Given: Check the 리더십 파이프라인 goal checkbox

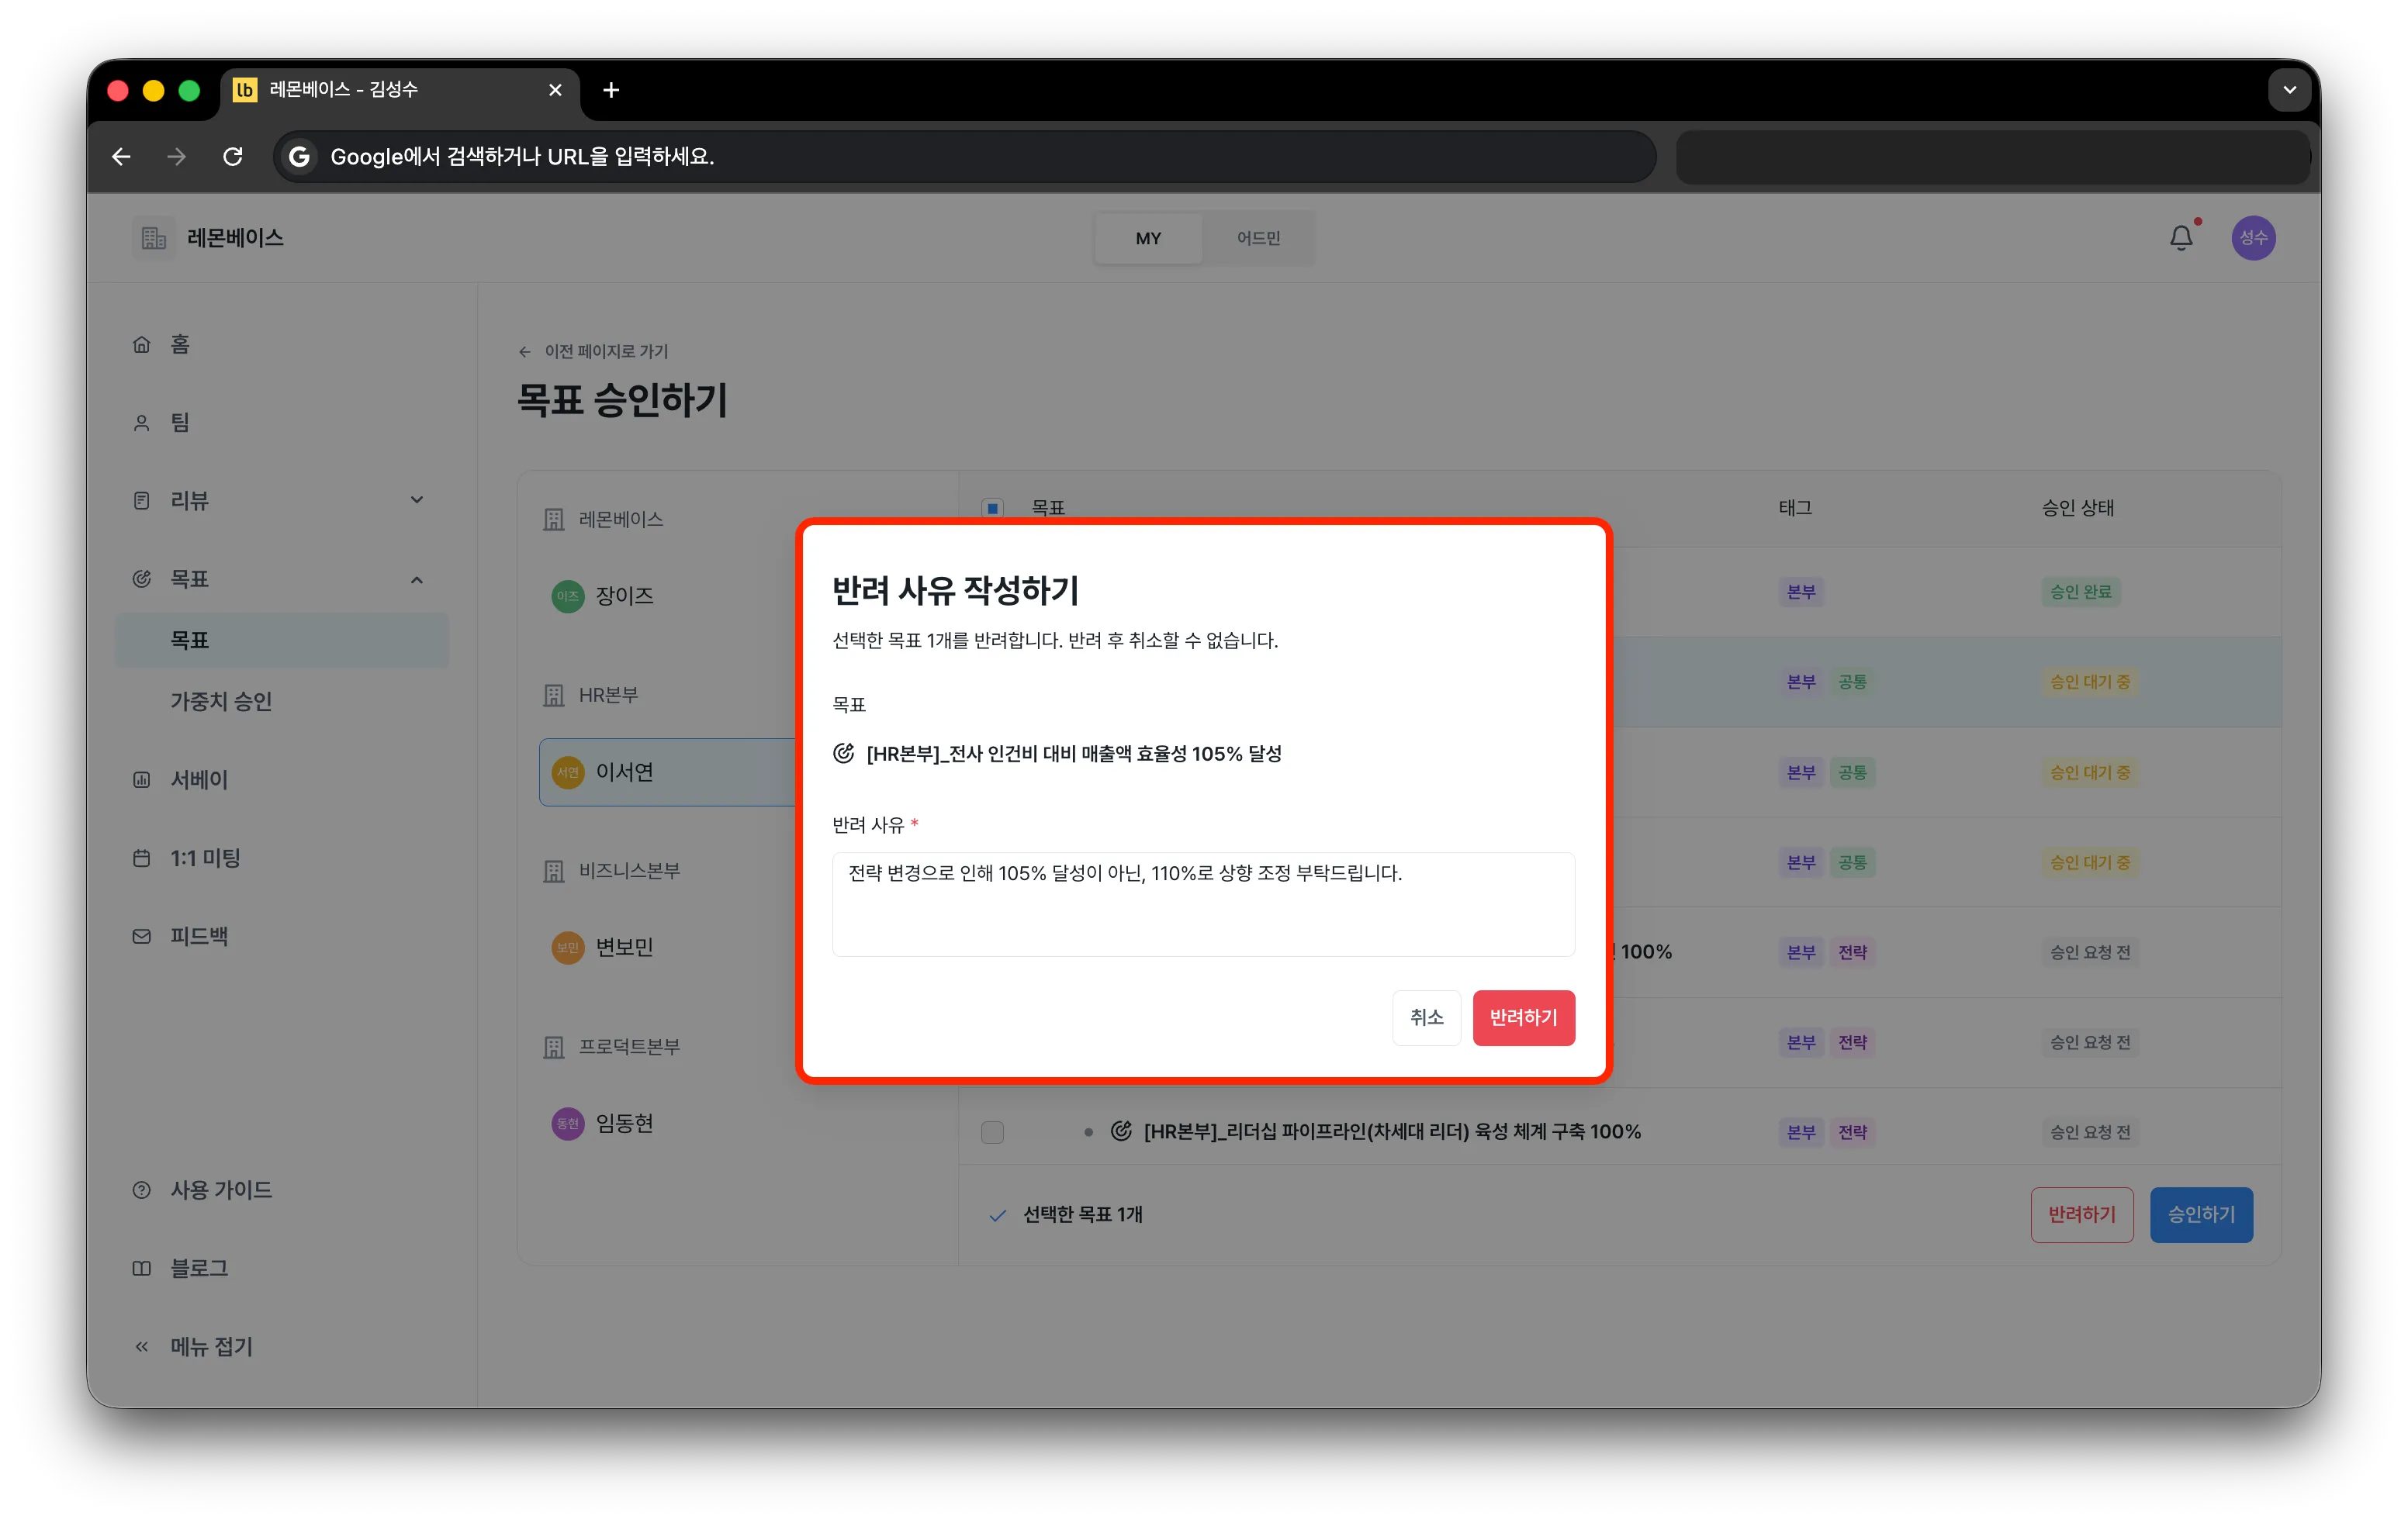Looking at the screenshot, I should [x=992, y=1132].
